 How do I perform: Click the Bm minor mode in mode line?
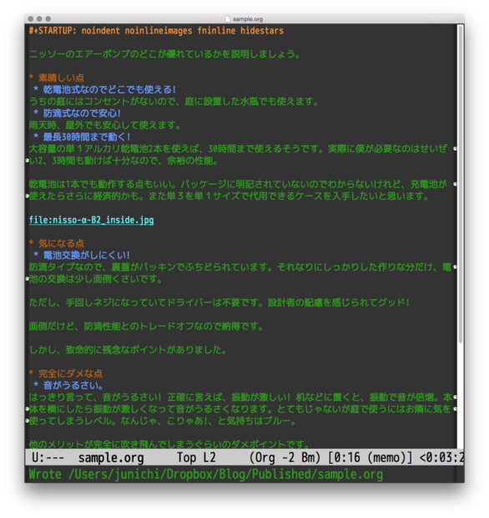[x=308, y=458]
